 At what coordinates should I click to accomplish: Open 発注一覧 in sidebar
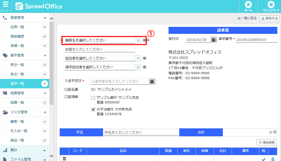17,74
